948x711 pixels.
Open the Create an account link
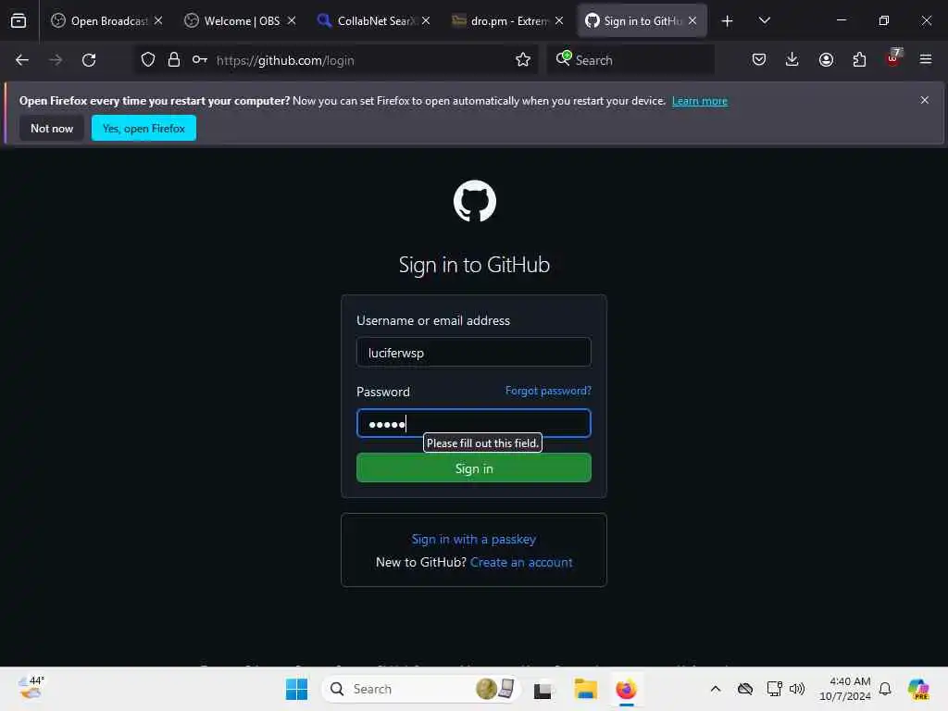[x=521, y=562]
